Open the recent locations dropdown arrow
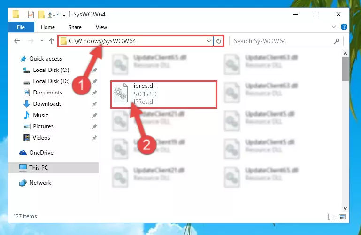This screenshot has width=361, height=235. pos(42,41)
